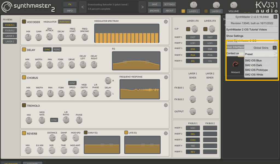
Task: Open the Reverb settings gear icon
Action: 166,133
